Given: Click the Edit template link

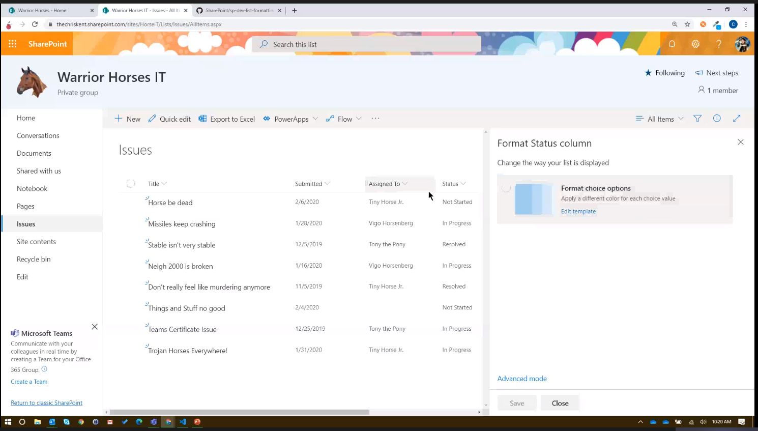Looking at the screenshot, I should [578, 211].
